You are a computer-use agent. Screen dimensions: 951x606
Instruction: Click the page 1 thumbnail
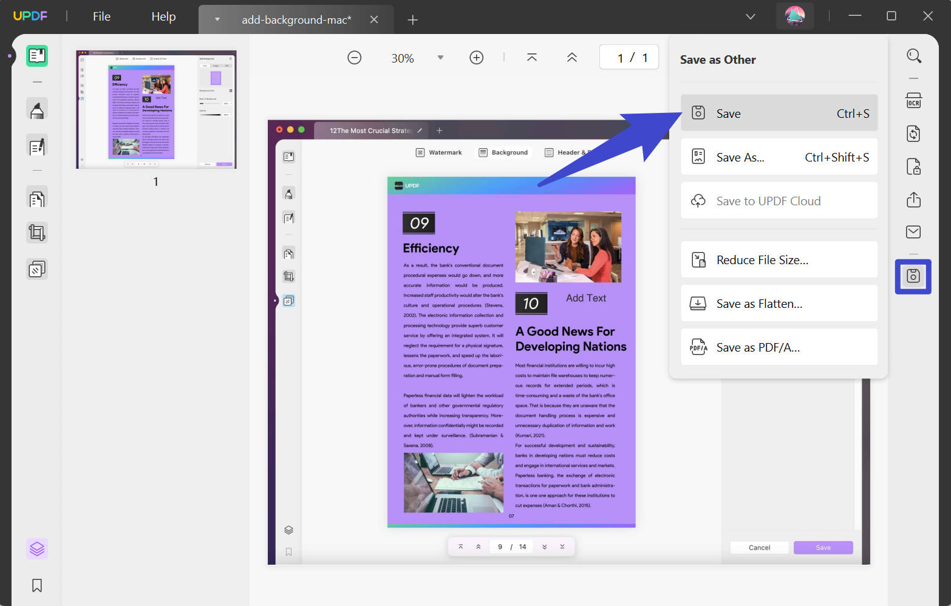[x=155, y=109]
